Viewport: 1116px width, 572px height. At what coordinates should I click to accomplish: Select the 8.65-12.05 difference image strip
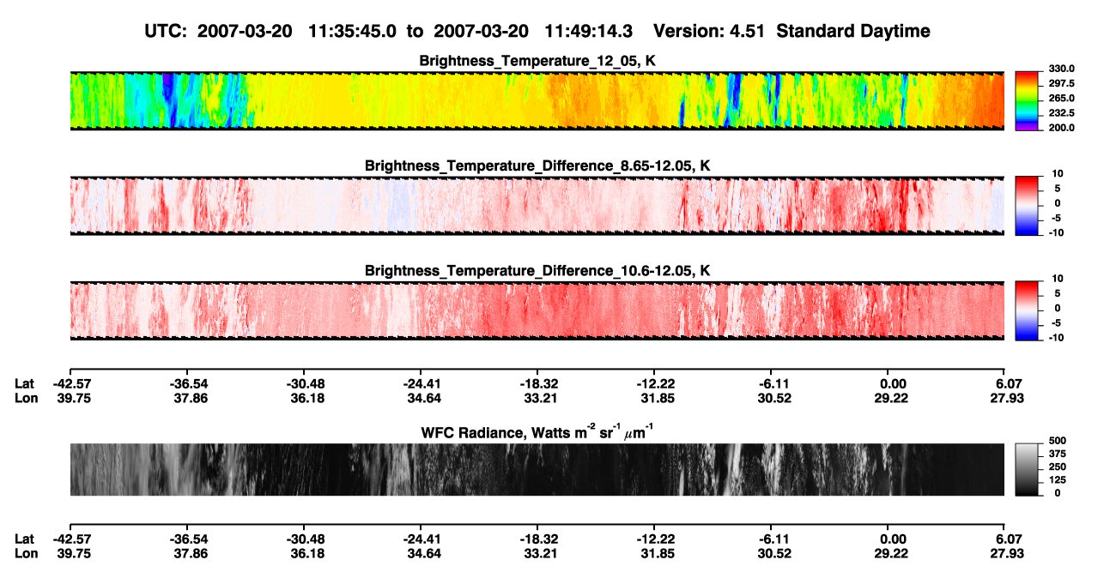pyautogui.click(x=537, y=206)
